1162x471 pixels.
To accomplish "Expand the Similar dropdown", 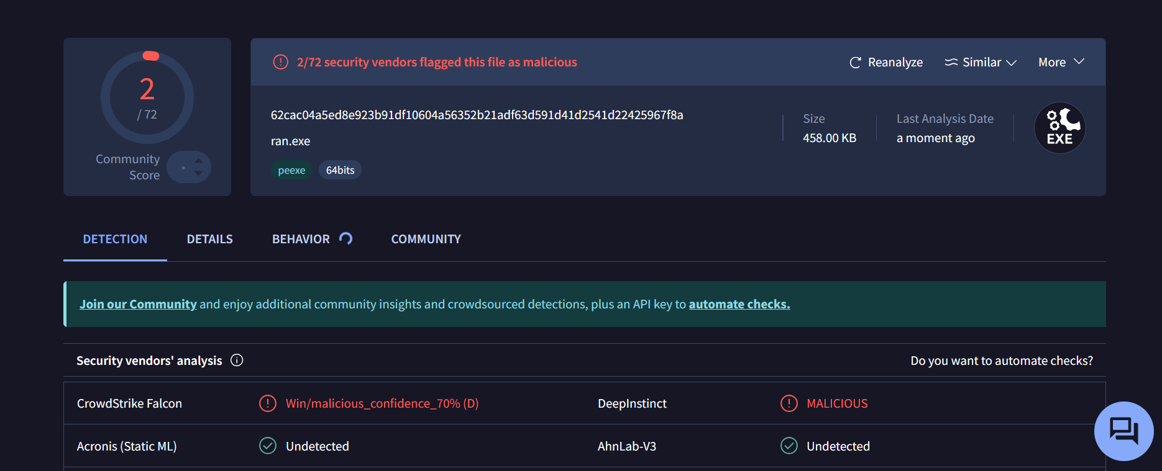I will [x=981, y=63].
